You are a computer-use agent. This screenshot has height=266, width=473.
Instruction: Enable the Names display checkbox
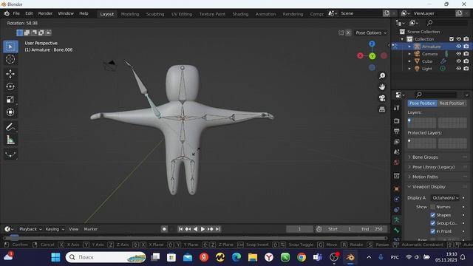click(433, 207)
